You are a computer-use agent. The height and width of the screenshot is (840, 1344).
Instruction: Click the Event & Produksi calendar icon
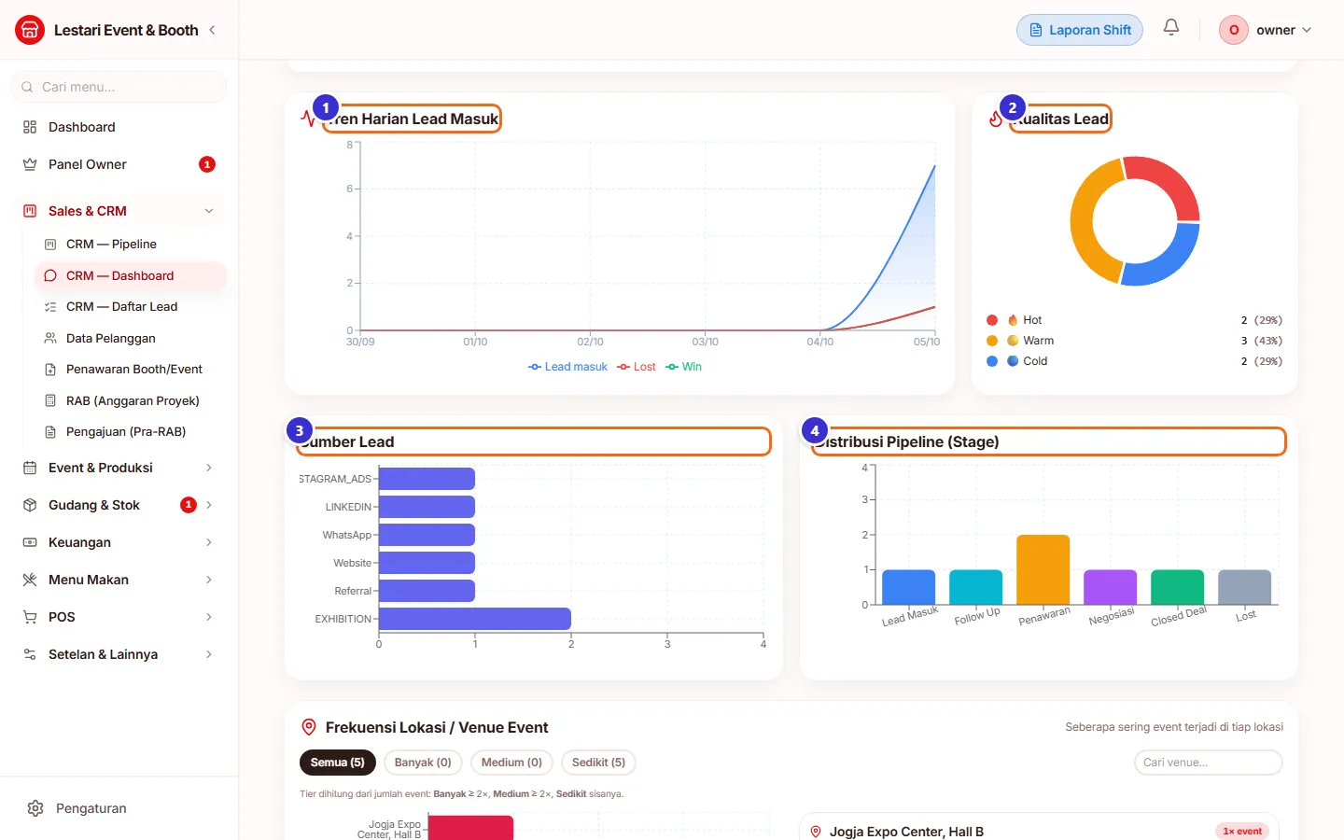(x=30, y=468)
